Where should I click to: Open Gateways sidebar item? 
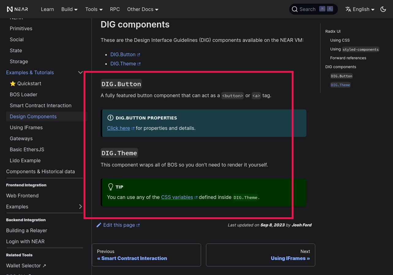coord(21,138)
